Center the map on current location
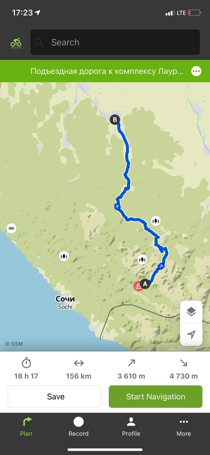Image resolution: width=210 pixels, height=455 pixels. tap(191, 334)
